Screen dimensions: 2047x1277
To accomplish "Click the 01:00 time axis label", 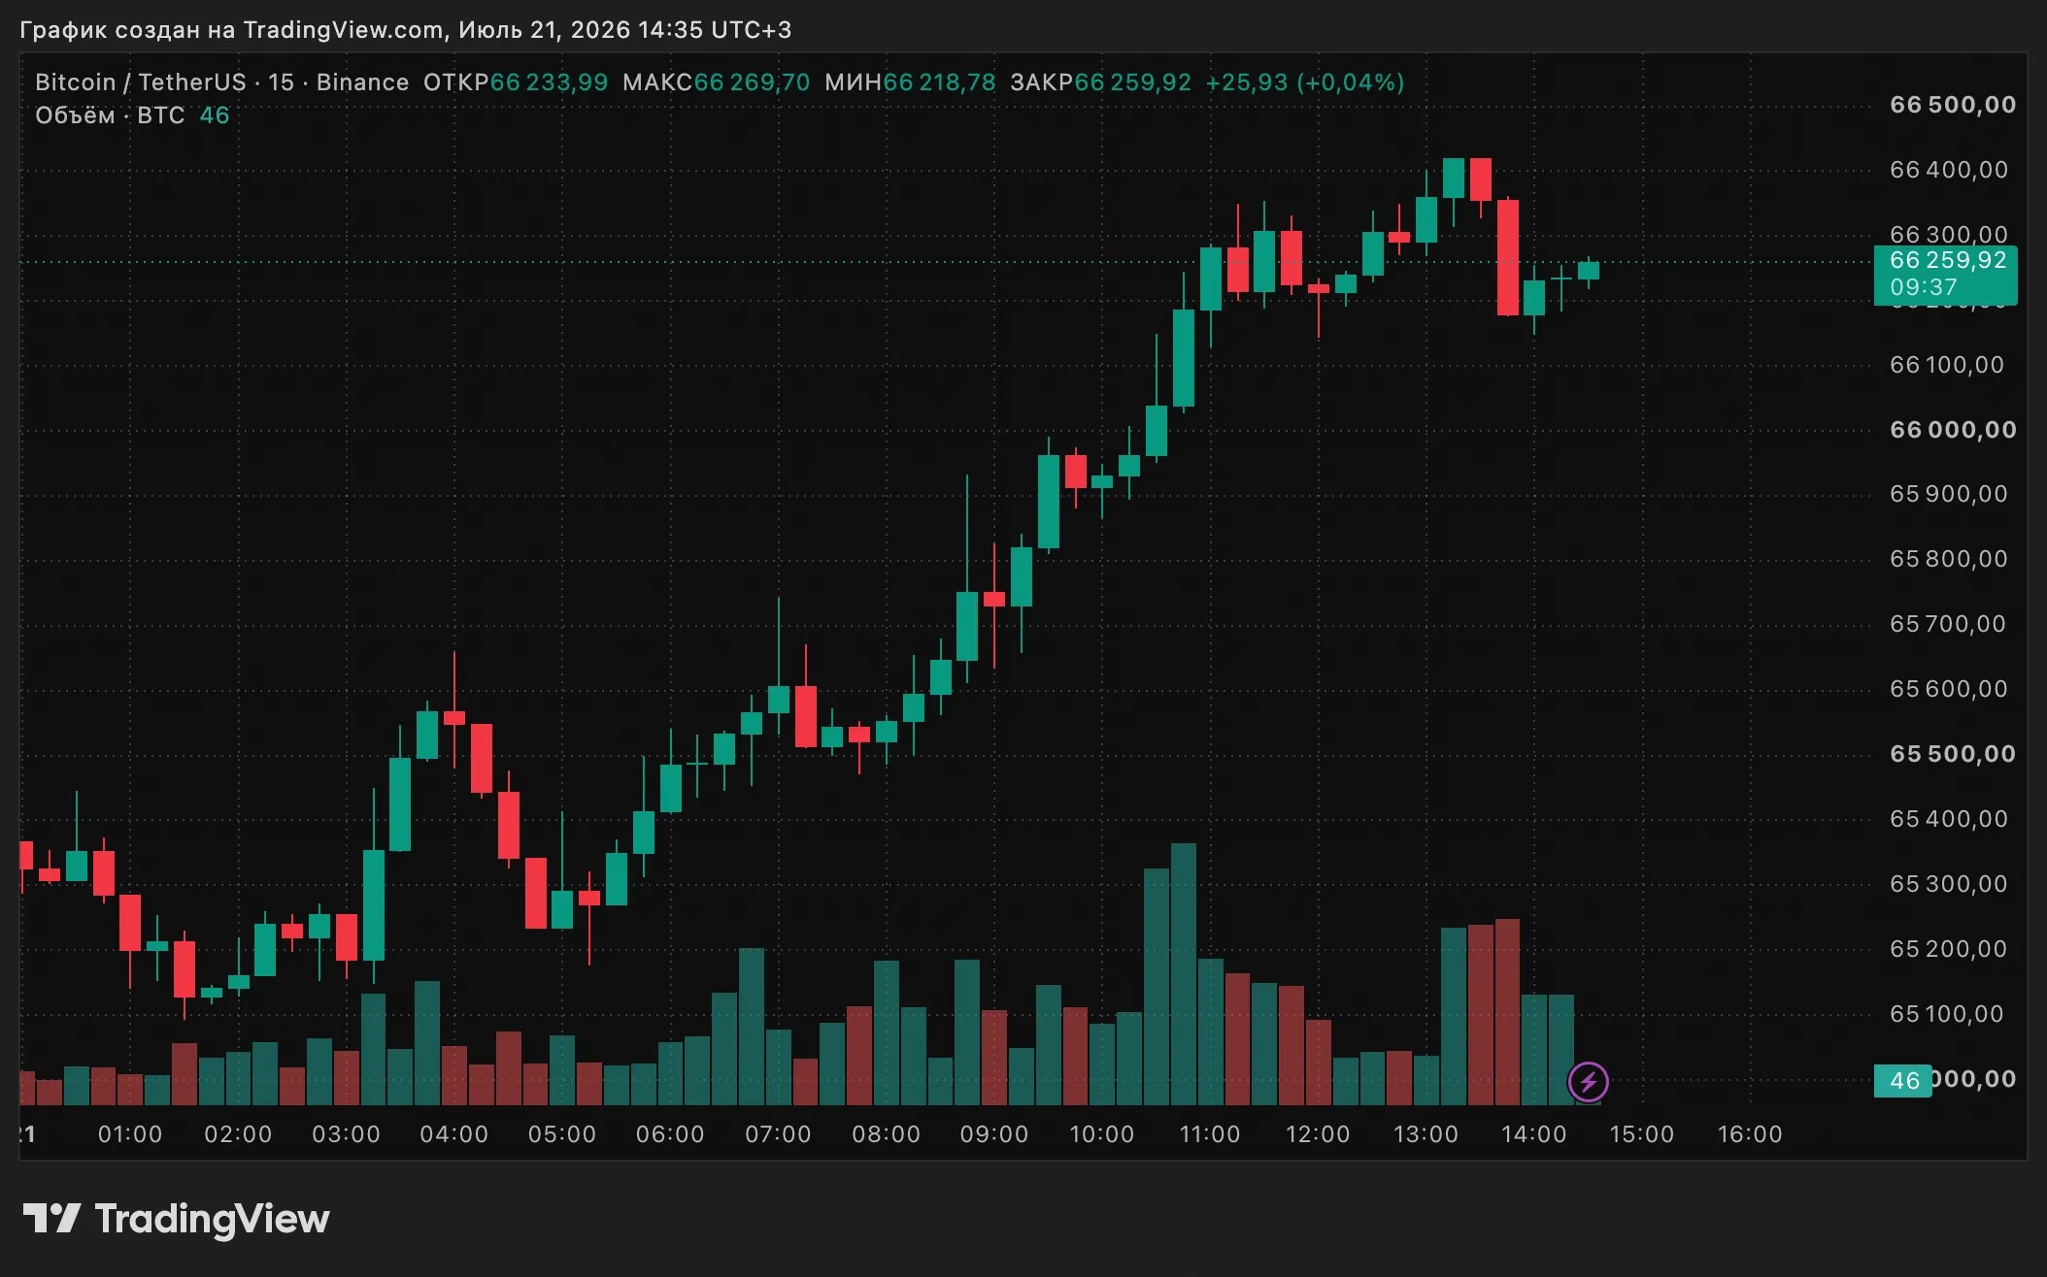I will pyautogui.click(x=130, y=1134).
